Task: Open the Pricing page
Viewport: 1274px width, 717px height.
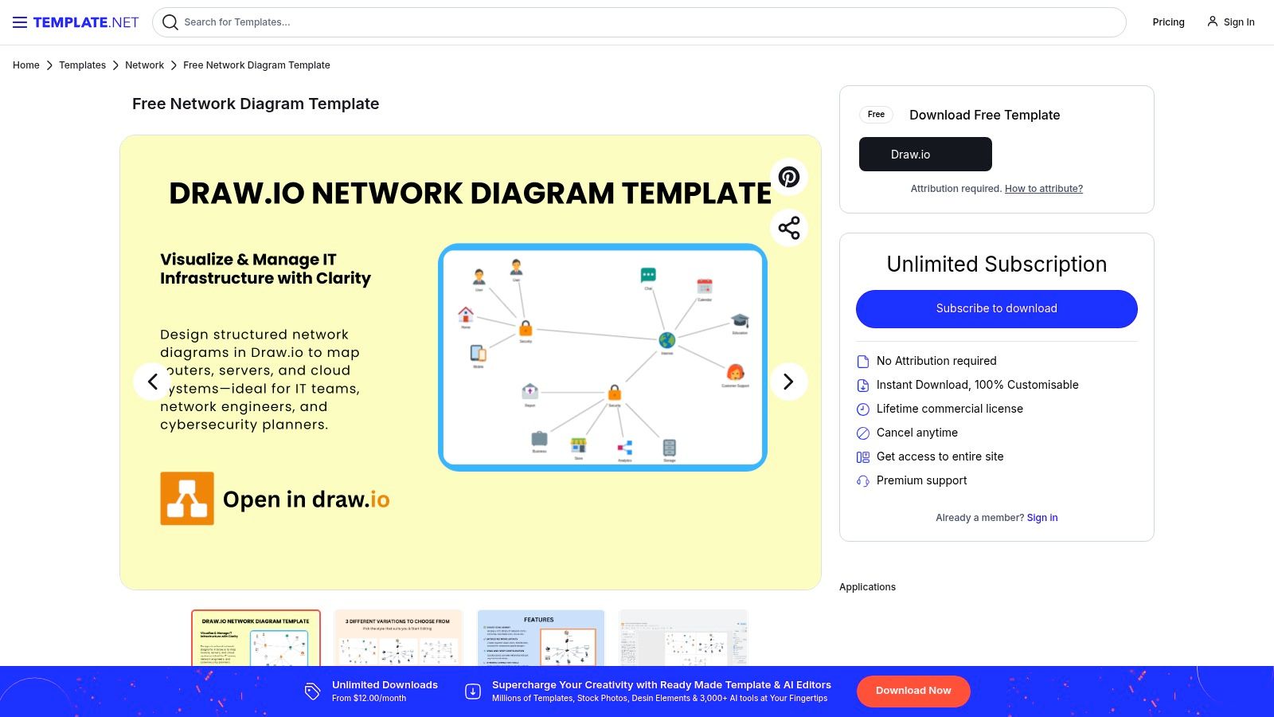Action: click(1168, 22)
